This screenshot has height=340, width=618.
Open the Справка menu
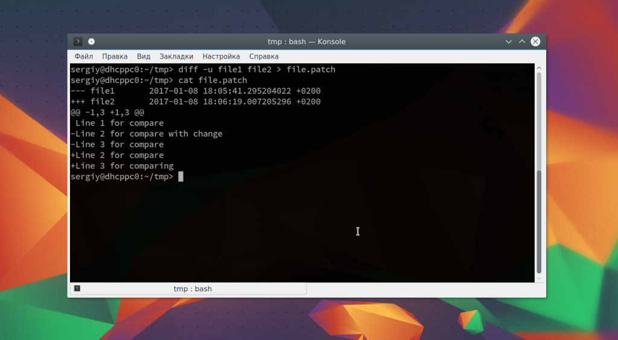(x=264, y=56)
